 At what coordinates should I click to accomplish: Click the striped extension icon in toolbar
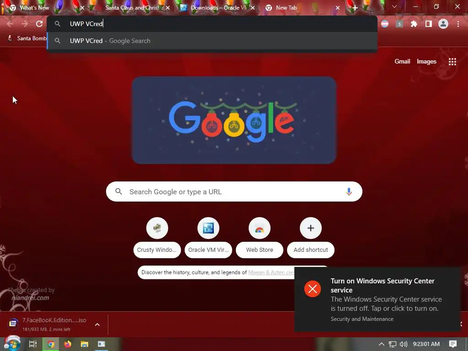[x=385, y=24]
